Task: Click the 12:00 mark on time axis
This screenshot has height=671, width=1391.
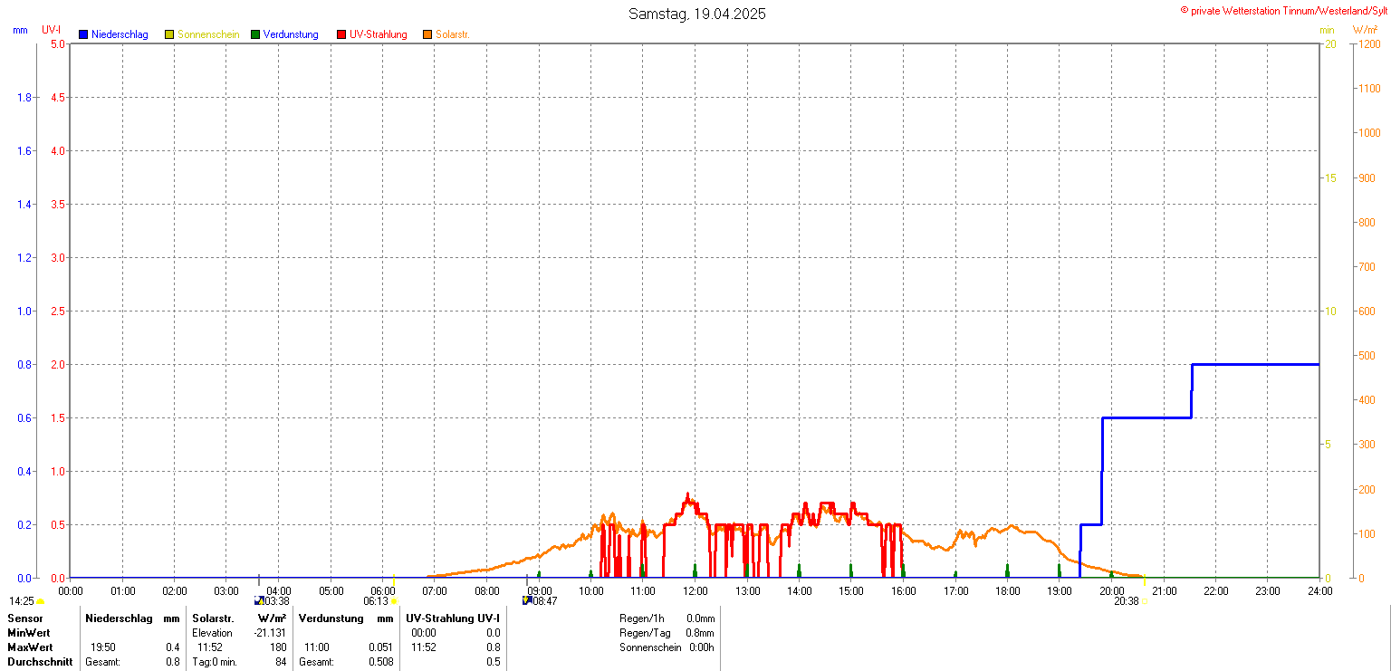Action: click(695, 591)
